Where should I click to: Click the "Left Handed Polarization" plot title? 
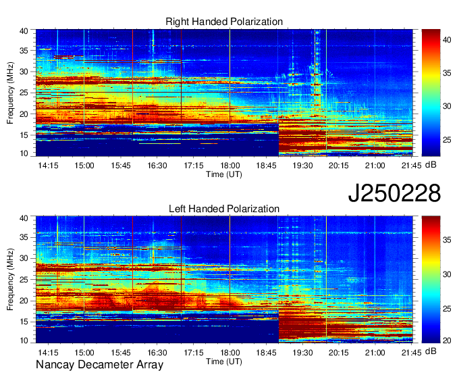[x=224, y=209]
